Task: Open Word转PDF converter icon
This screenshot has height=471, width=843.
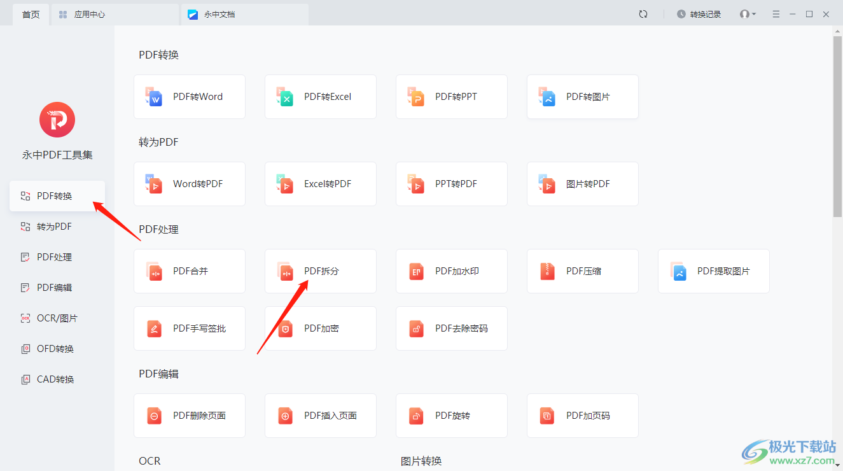Action: click(x=154, y=184)
